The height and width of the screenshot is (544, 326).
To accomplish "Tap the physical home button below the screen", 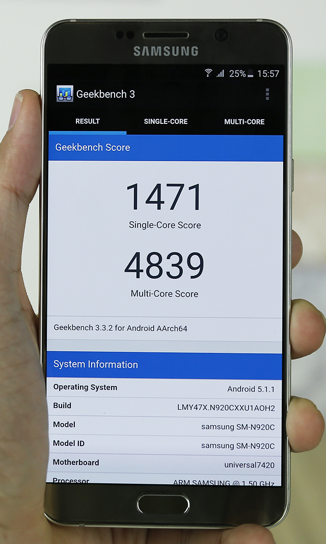I will coord(163,504).
